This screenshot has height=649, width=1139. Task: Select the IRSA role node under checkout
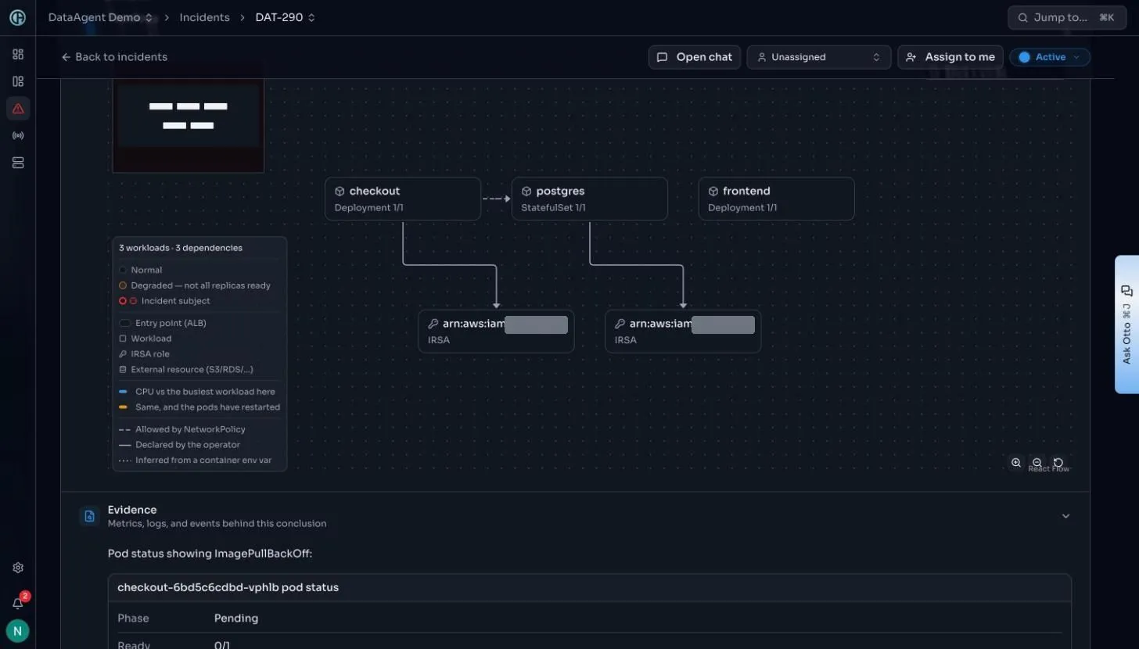coord(496,332)
